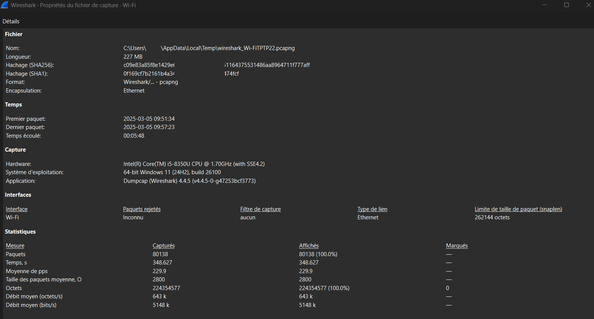
Task: Click the Détails section label
Action: [x=11, y=21]
